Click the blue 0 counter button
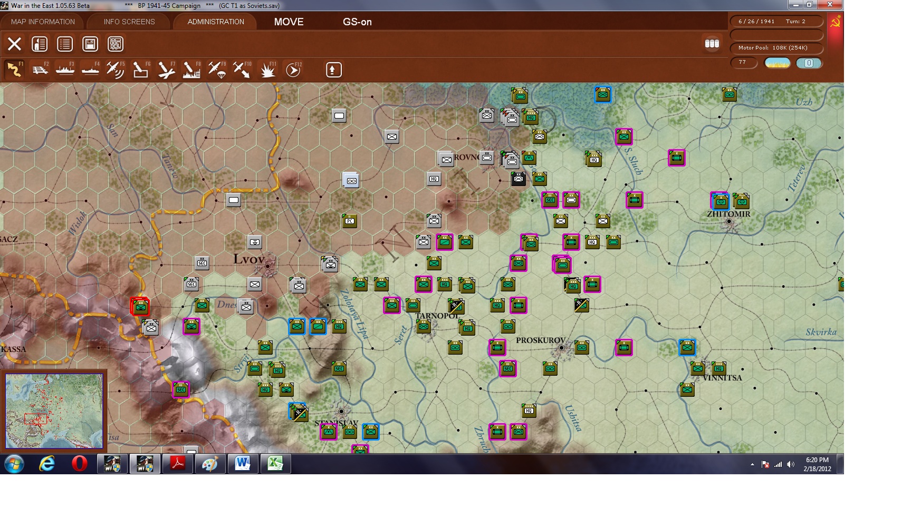Viewport: 902px width, 508px height. 809,63
